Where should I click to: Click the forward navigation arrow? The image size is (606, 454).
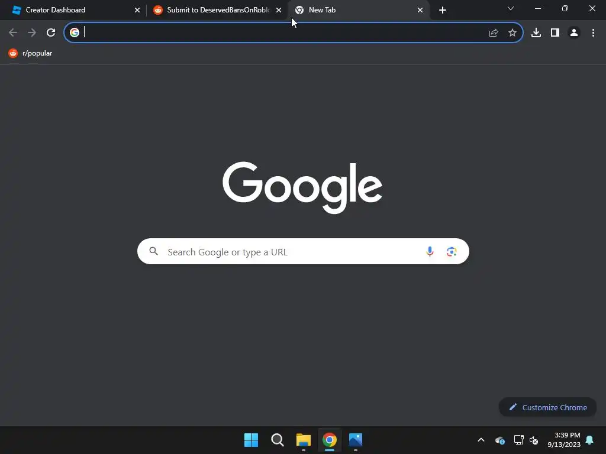32,33
